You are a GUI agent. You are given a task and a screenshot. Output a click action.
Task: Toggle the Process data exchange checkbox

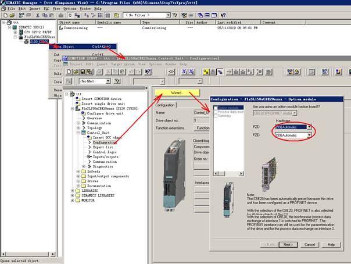click(216, 112)
